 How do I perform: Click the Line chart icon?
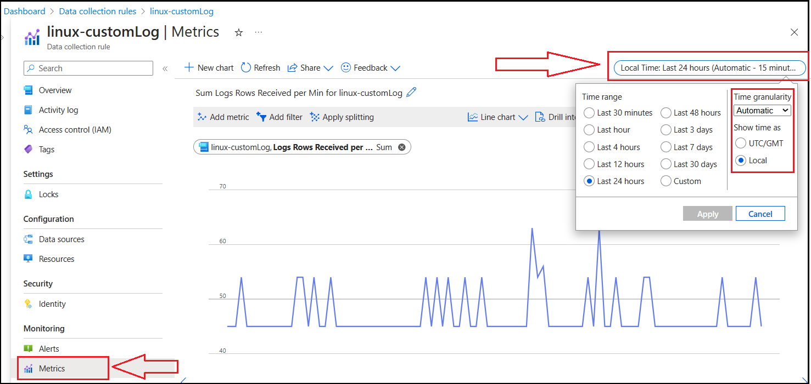click(473, 117)
